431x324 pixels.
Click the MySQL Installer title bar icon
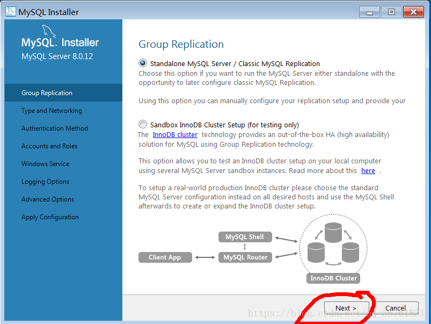[10, 12]
